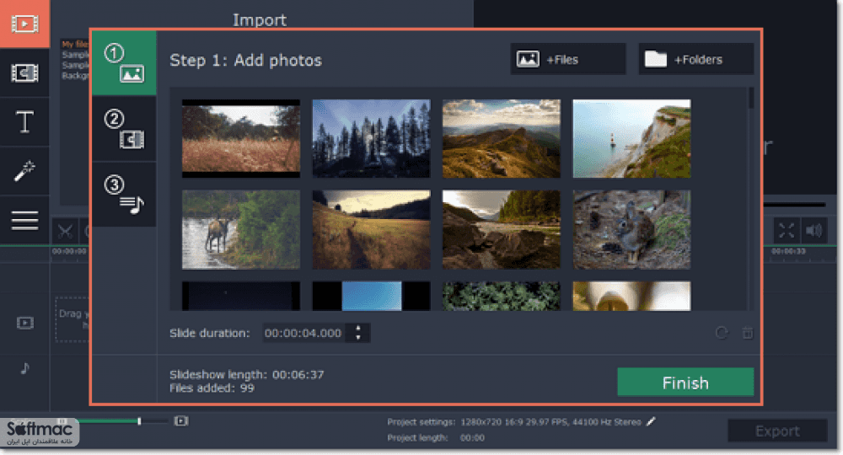Select wizard step 1 Add photos
The image size is (843, 455).
(124, 63)
